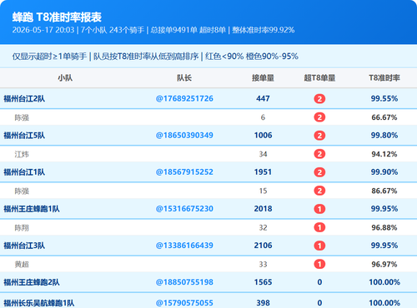The width and height of the screenshot is (417, 308).
Task: Click order count 1565
Action: pyautogui.click(x=263, y=282)
